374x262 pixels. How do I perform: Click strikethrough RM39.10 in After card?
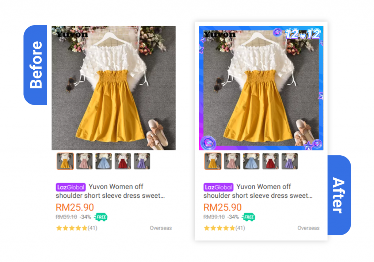pyautogui.click(x=214, y=217)
